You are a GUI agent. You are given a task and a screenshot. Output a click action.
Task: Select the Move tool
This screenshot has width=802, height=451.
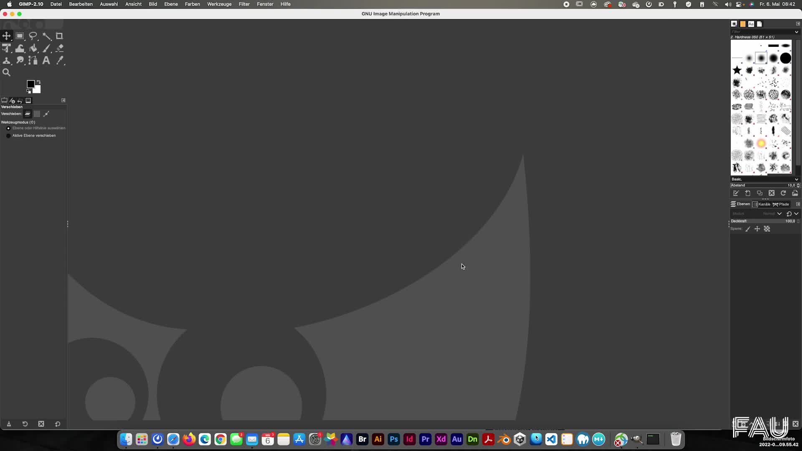point(7,36)
